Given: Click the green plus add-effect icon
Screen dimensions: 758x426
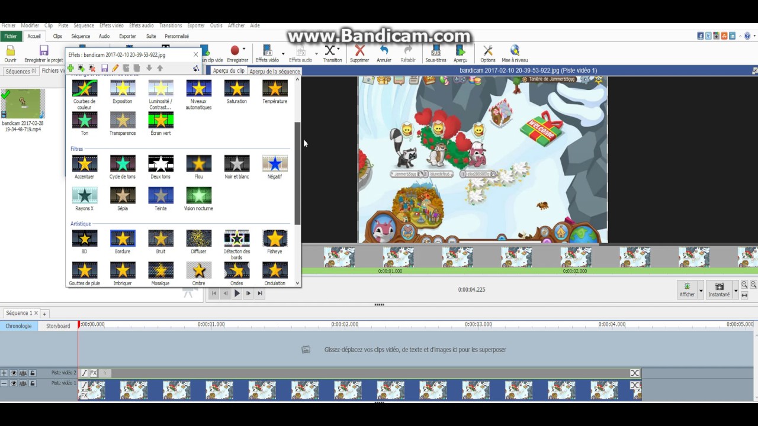Looking at the screenshot, I should click(x=70, y=69).
